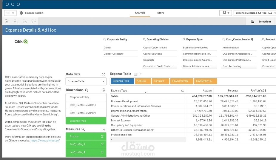Switch to the Story tab
Image resolution: width=276 pixels, height=160 pixels.
tap(161, 13)
